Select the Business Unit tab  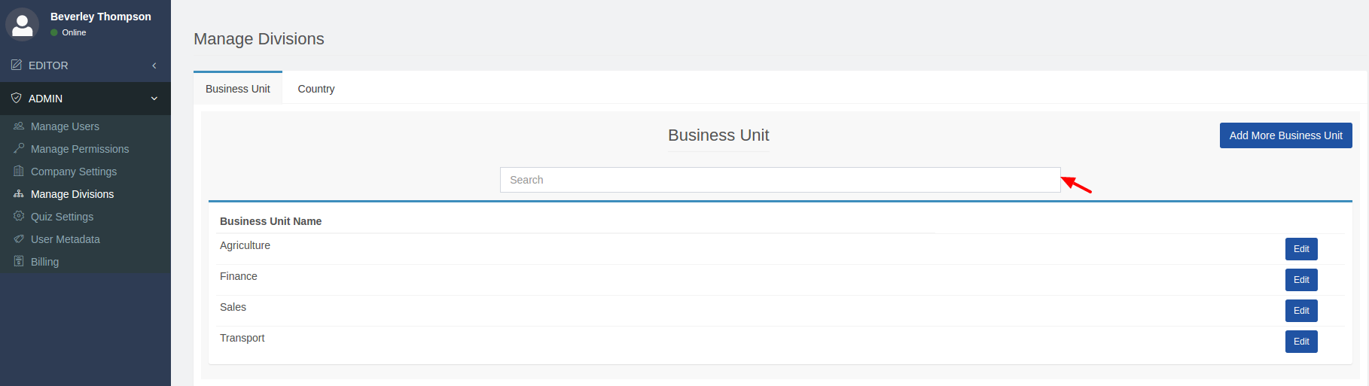[238, 89]
